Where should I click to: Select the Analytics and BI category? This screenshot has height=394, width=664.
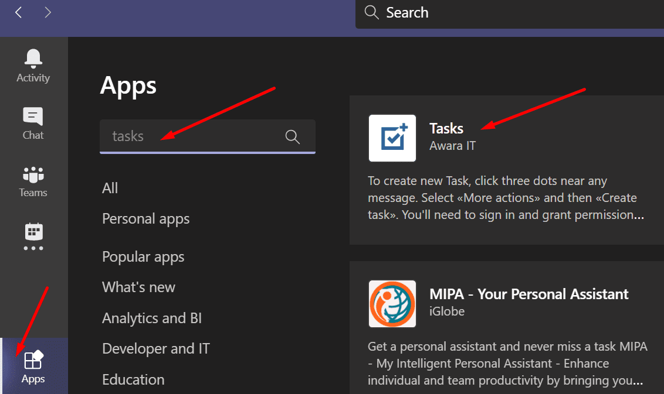pos(151,318)
